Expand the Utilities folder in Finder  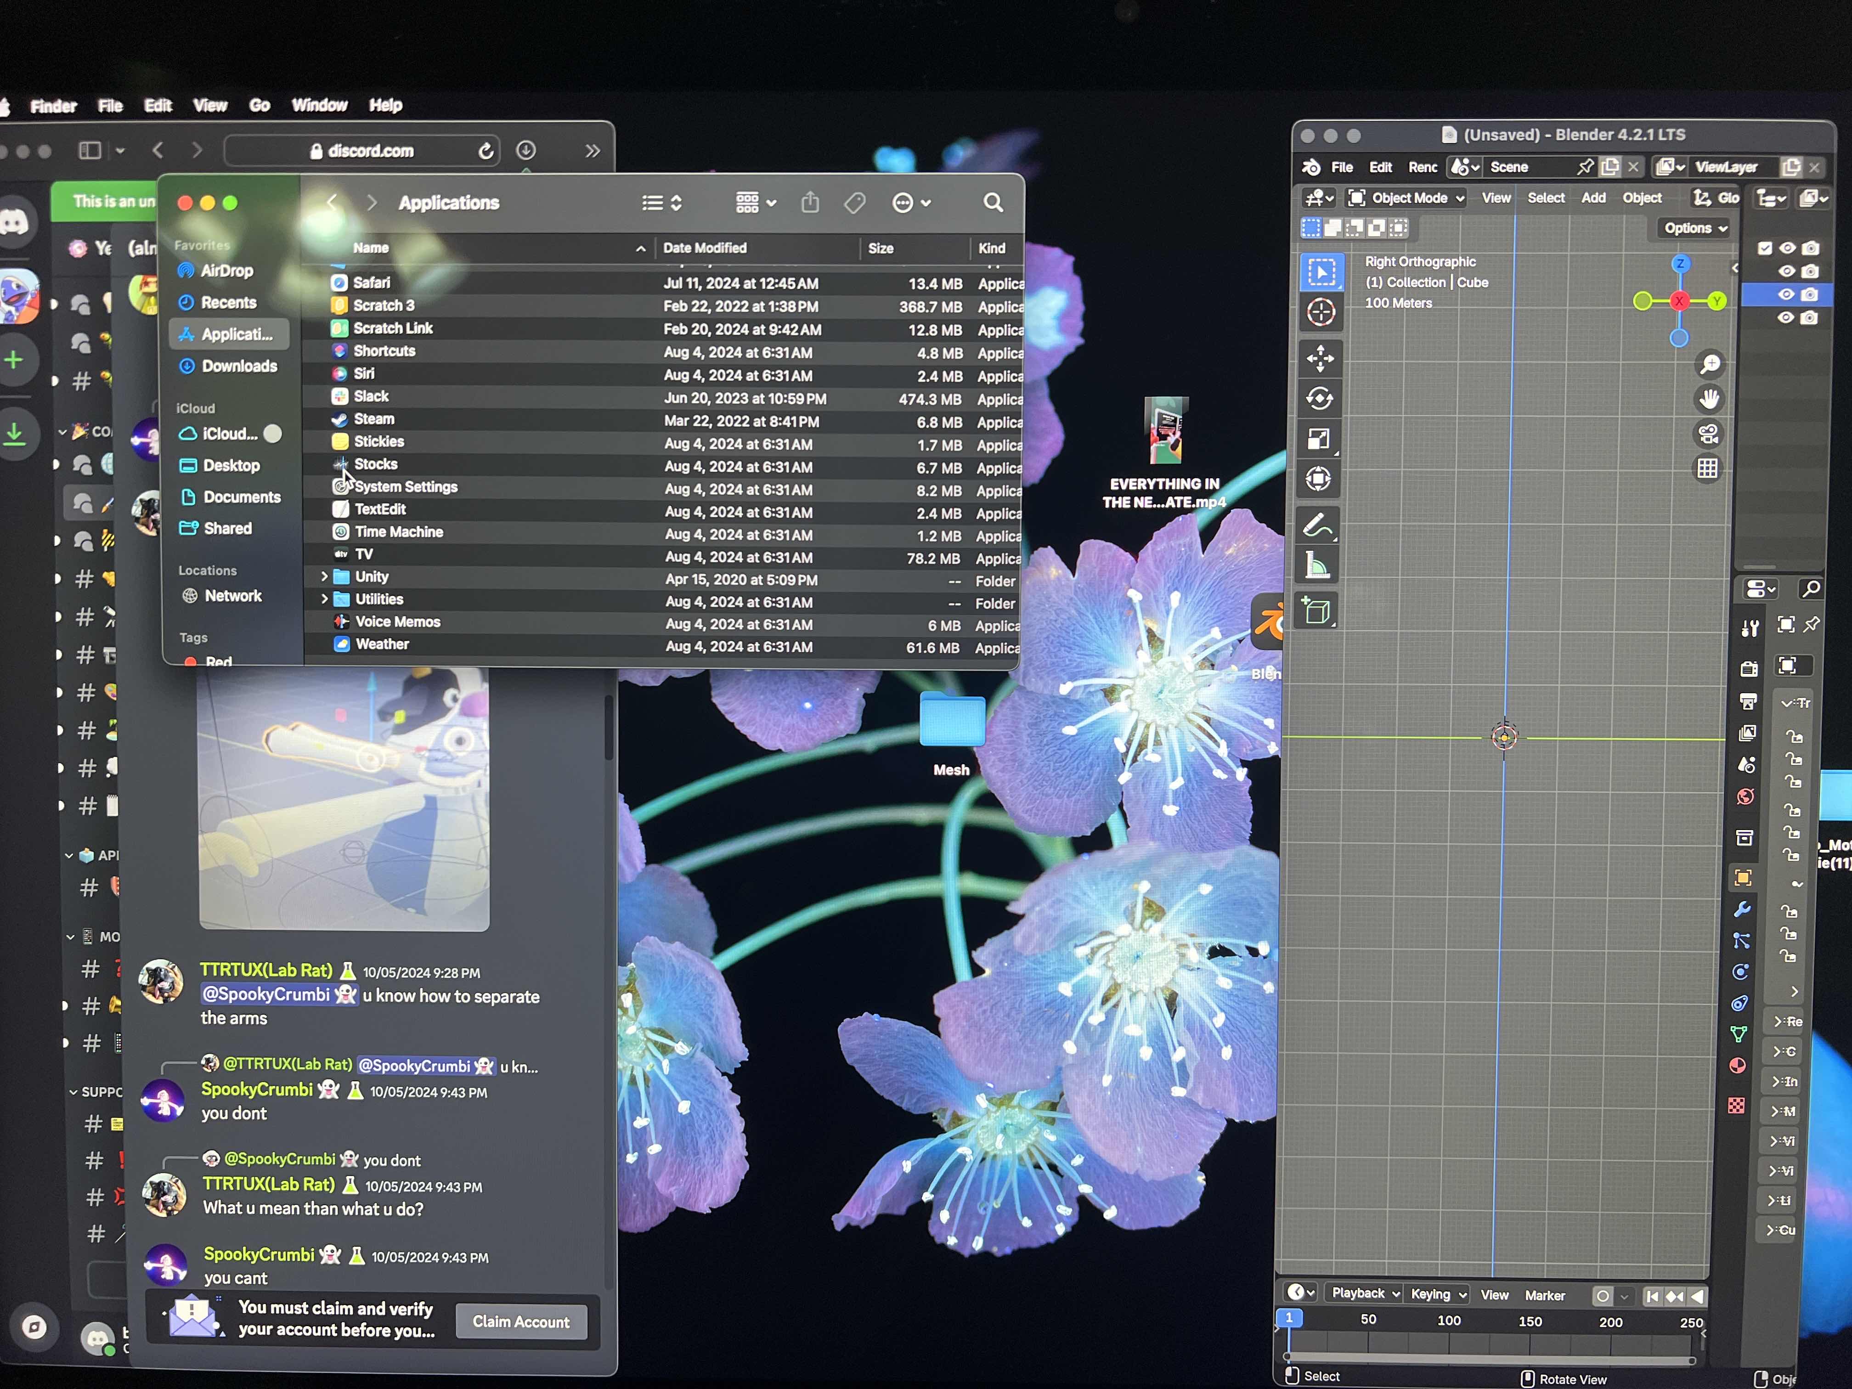[324, 599]
